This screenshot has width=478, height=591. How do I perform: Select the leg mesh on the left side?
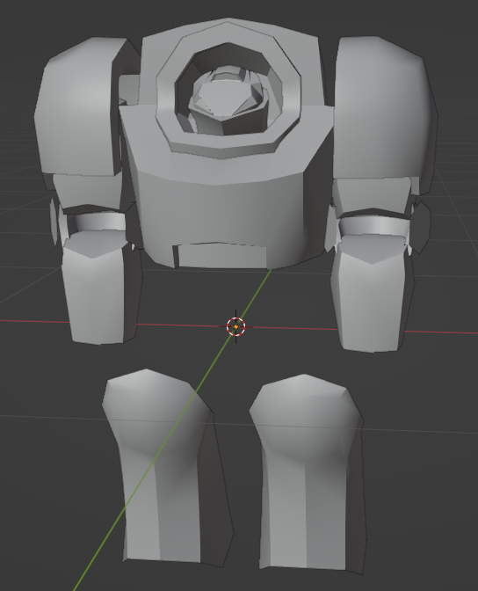pos(168,467)
